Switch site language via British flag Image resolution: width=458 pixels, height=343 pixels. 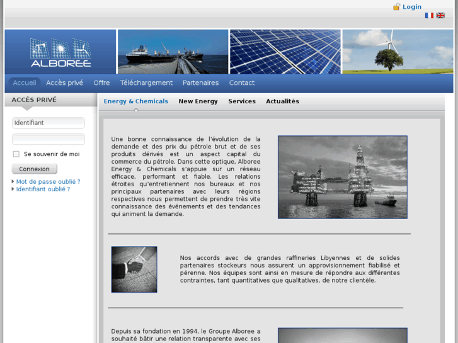click(x=440, y=16)
